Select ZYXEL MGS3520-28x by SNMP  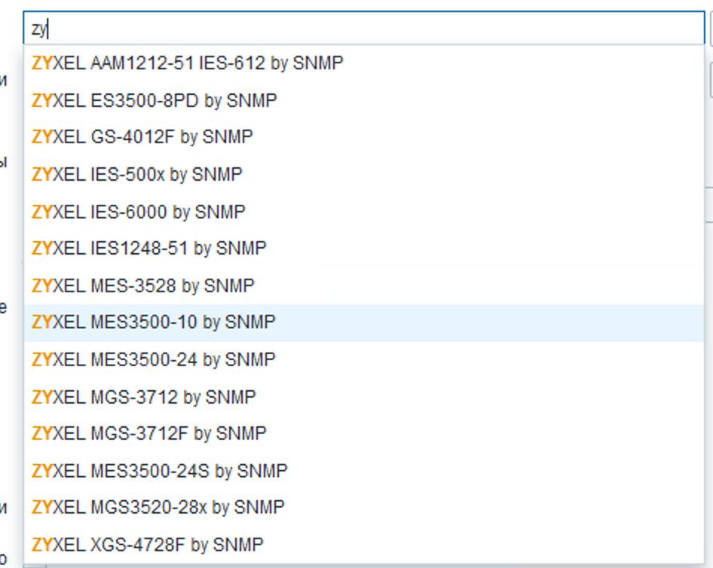click(x=364, y=508)
